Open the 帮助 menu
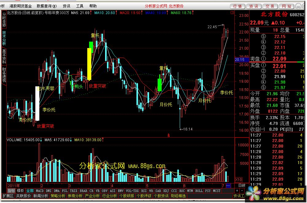The height and width of the screenshot is (203, 307). click(93, 6)
